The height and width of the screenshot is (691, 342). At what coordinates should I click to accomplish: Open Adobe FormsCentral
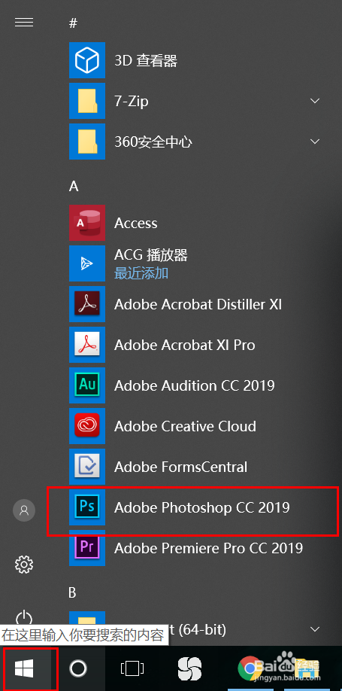pyautogui.click(x=87, y=467)
